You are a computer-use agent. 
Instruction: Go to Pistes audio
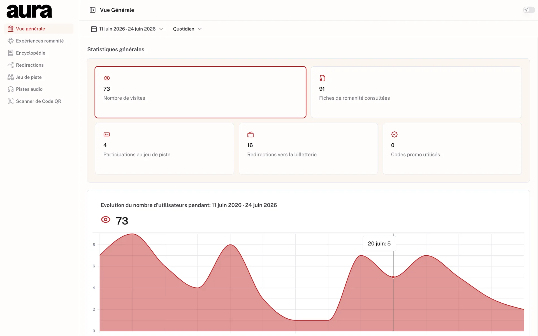click(x=39, y=89)
